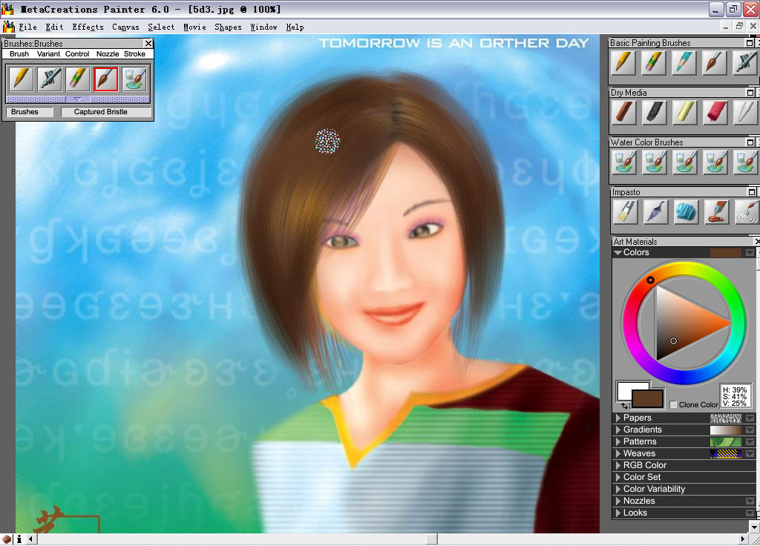Screen dimensions: 760x546
Task: Choose the red pastel in Dry Media
Action: 715,113
